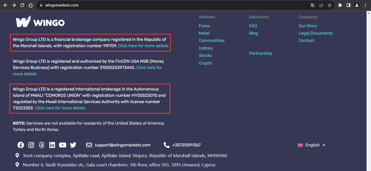The width and height of the screenshot is (371, 171).
Task: Open the Partnership link
Action: tap(261, 53)
